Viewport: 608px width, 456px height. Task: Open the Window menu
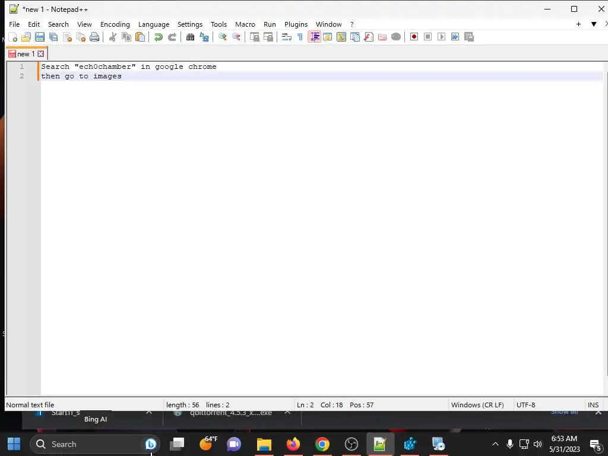point(329,24)
